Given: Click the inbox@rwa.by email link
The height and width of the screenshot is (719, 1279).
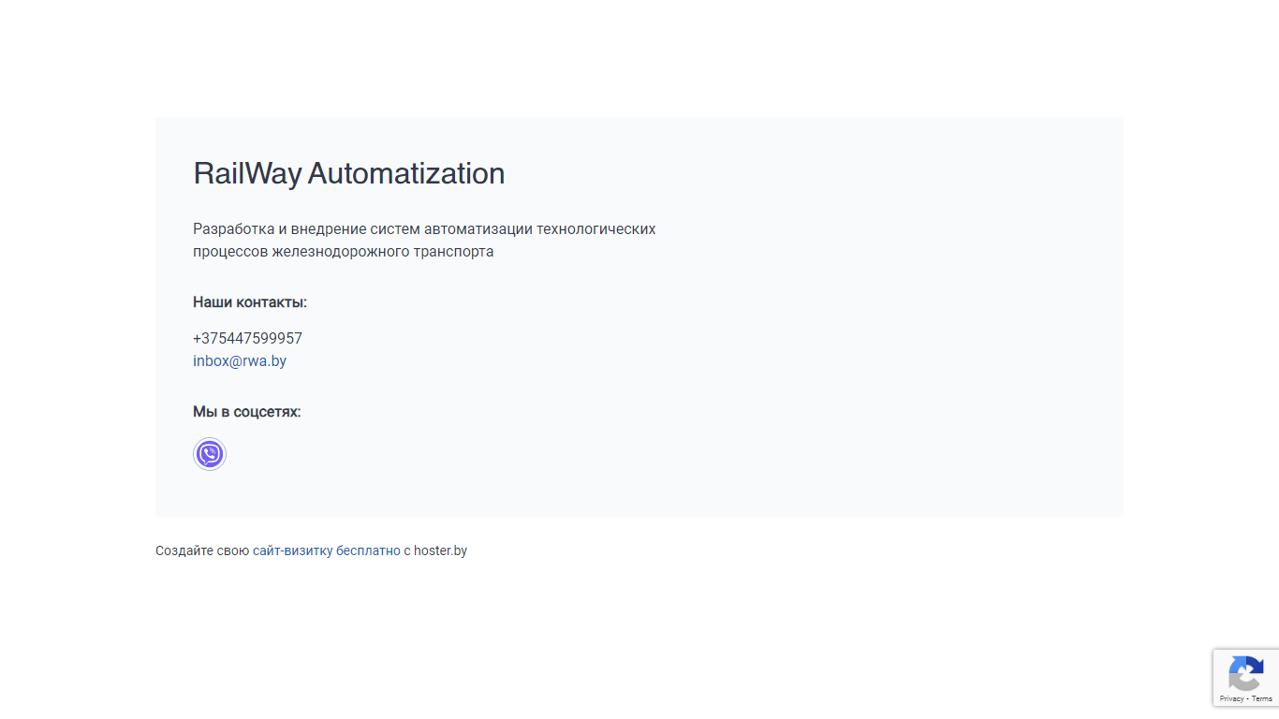Looking at the screenshot, I should click(x=240, y=361).
